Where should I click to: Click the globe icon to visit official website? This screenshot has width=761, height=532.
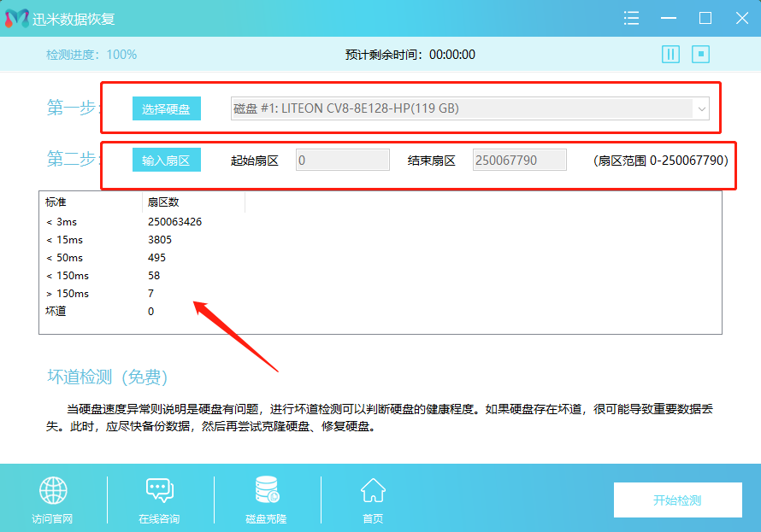pyautogui.click(x=53, y=491)
